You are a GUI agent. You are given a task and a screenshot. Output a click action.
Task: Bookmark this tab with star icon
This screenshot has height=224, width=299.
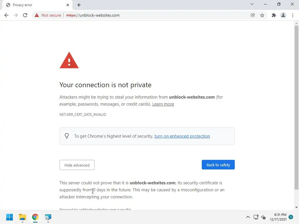tap(262, 15)
